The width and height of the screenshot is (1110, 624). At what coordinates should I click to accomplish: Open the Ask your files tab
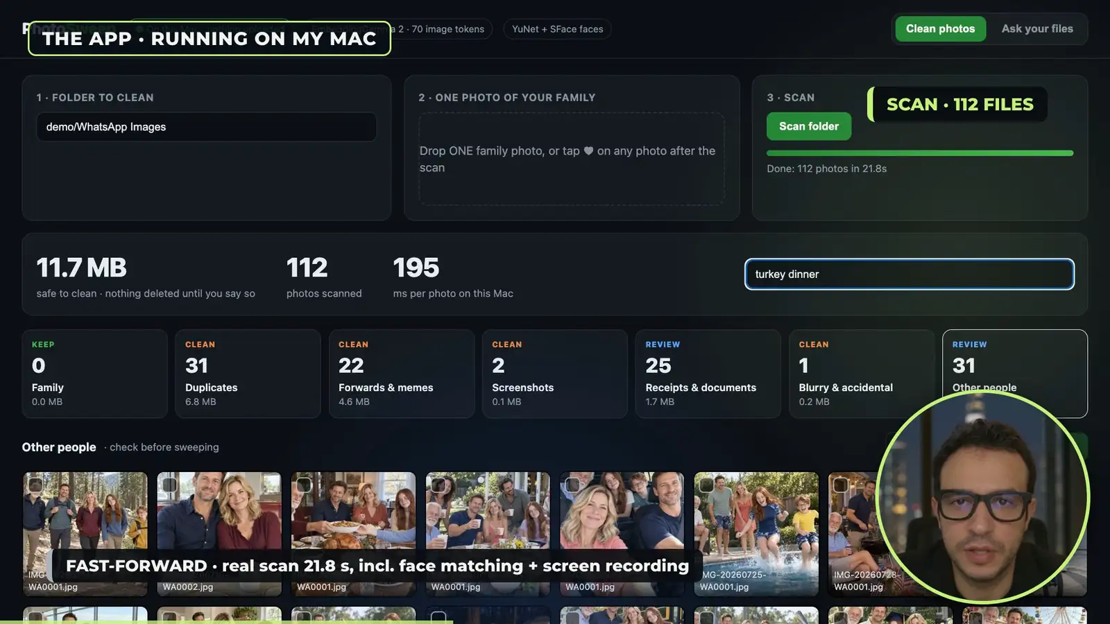click(x=1037, y=29)
